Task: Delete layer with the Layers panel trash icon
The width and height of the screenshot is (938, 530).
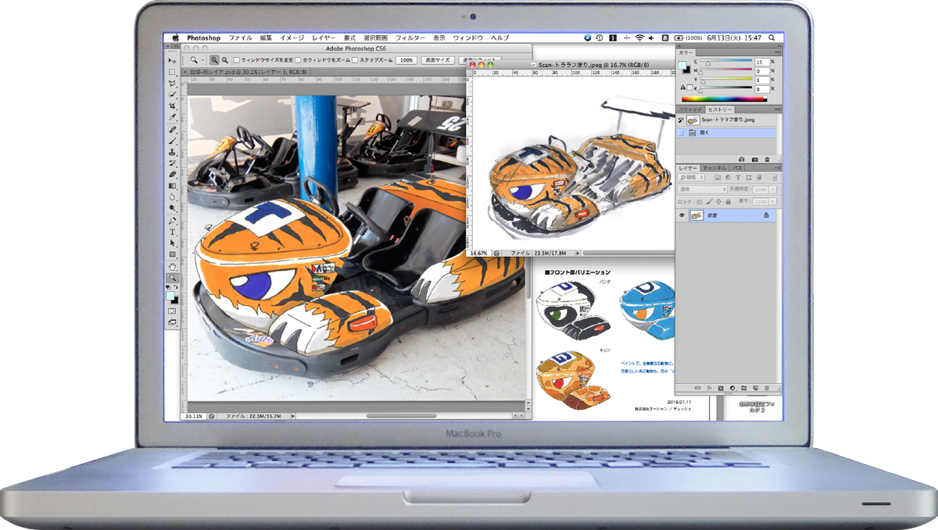Action: [x=767, y=388]
